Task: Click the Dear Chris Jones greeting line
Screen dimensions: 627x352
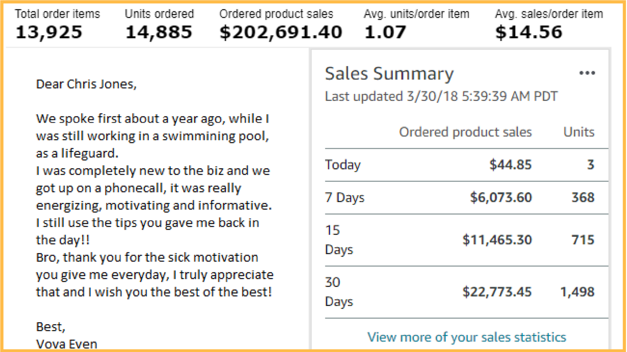Action: point(86,84)
